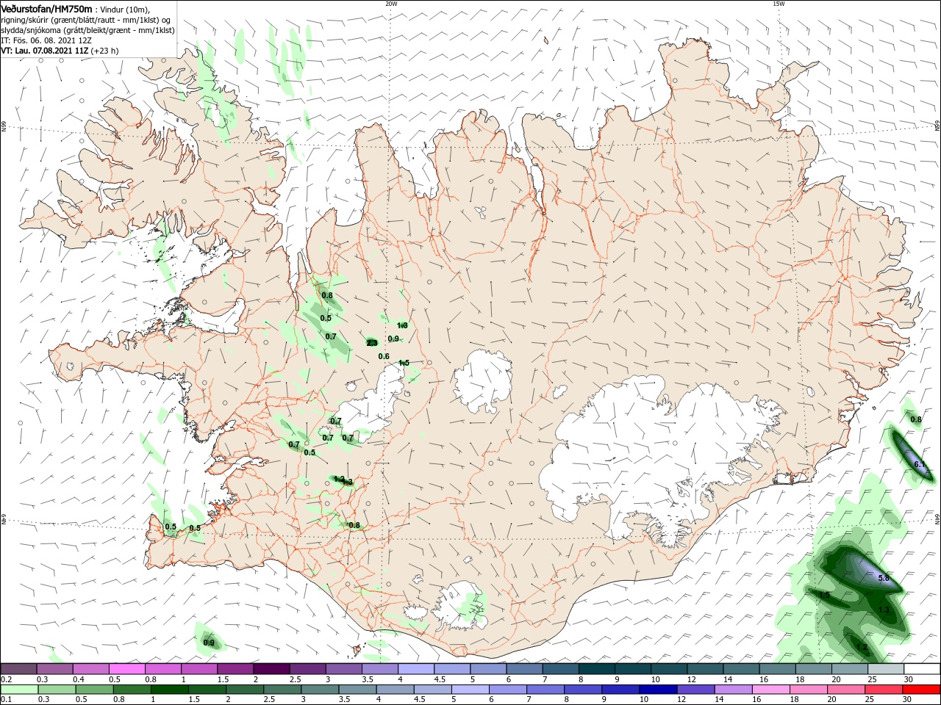The width and height of the screenshot is (941, 705).
Task: Select the bright red 30+ rain swatch
Action: point(922,690)
